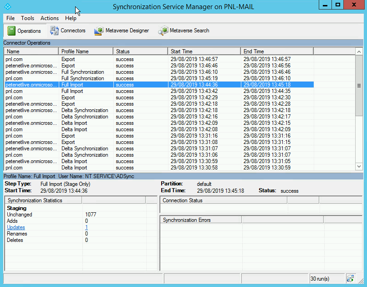Open the Metaverse Designer
367x287 pixels.
[x=121, y=31]
